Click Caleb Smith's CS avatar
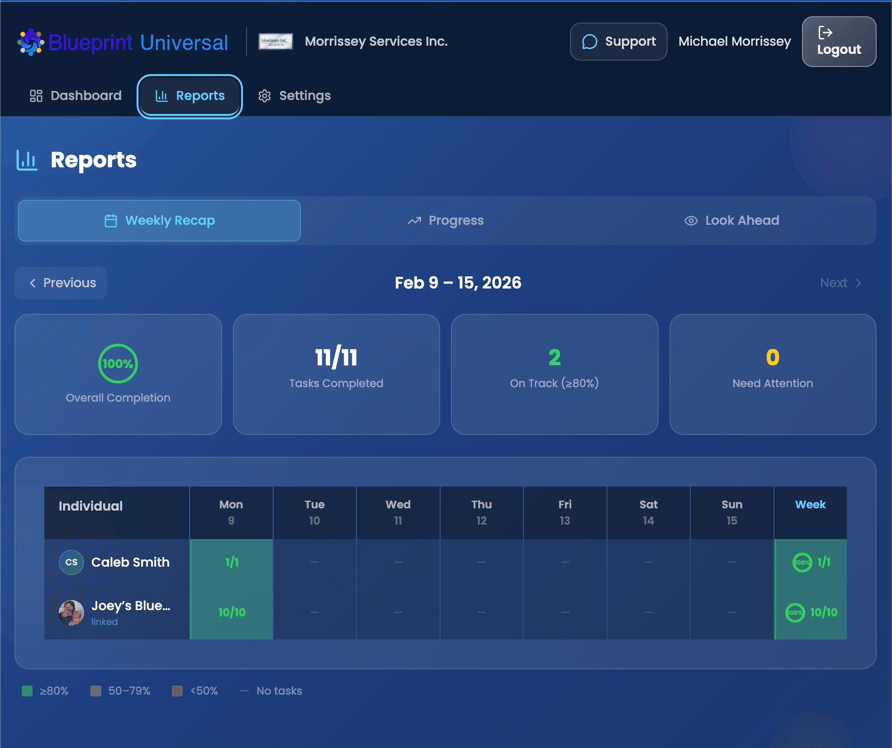 [71, 562]
